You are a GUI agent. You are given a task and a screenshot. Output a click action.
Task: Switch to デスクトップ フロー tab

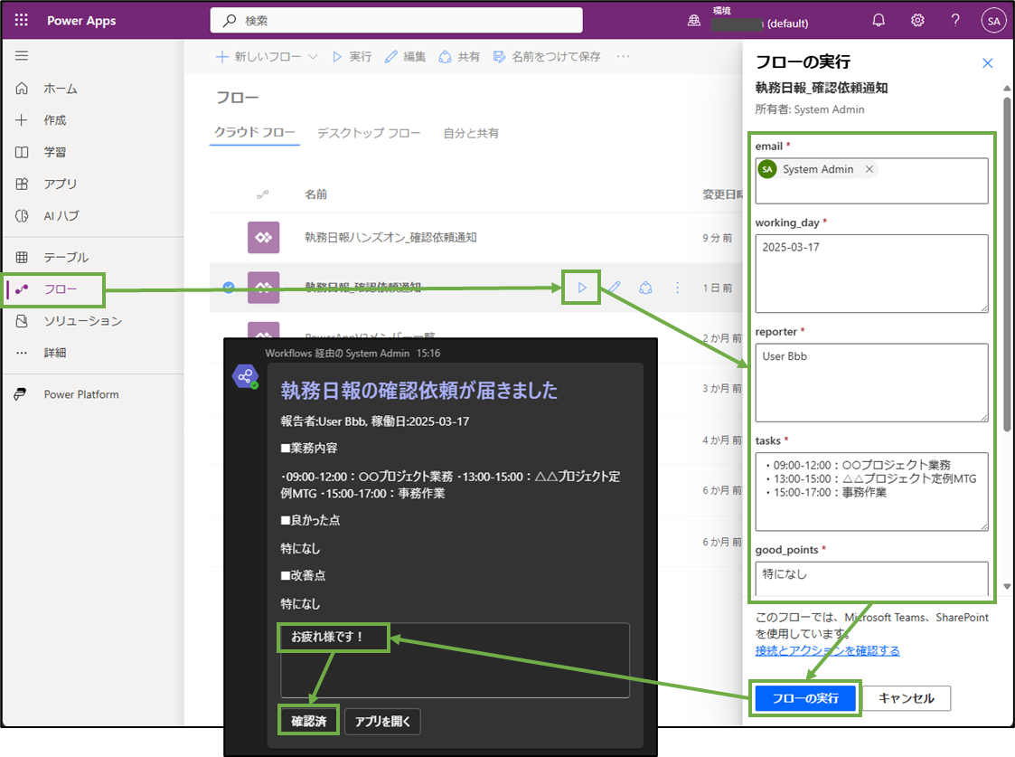tap(369, 133)
